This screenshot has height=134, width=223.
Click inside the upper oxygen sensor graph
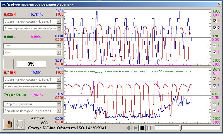click(137, 38)
